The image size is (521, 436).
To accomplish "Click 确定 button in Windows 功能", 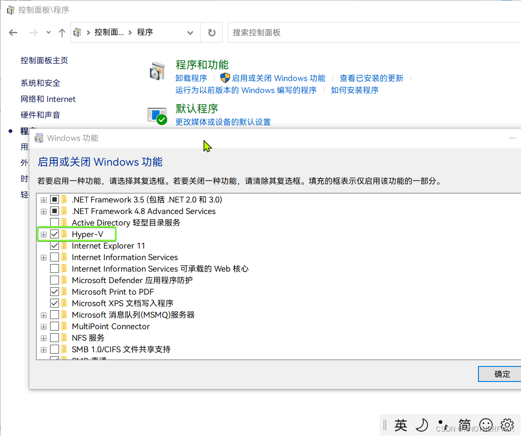I will (x=500, y=374).
